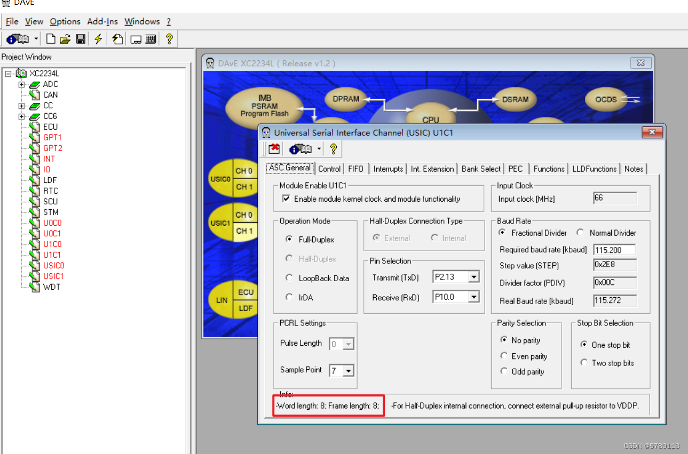The width and height of the screenshot is (688, 454).
Task: Expand the CC6 tree node
Action: (x=21, y=116)
